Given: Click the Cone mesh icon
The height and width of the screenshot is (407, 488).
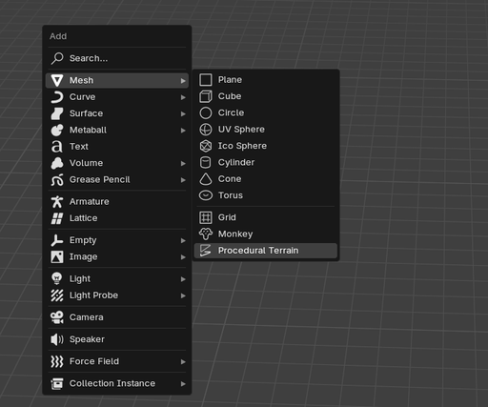Looking at the screenshot, I should coord(206,179).
